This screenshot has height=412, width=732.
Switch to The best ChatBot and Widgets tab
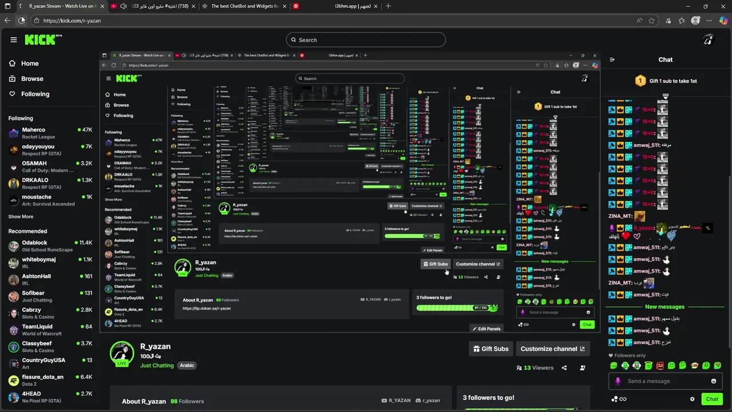coord(244,6)
